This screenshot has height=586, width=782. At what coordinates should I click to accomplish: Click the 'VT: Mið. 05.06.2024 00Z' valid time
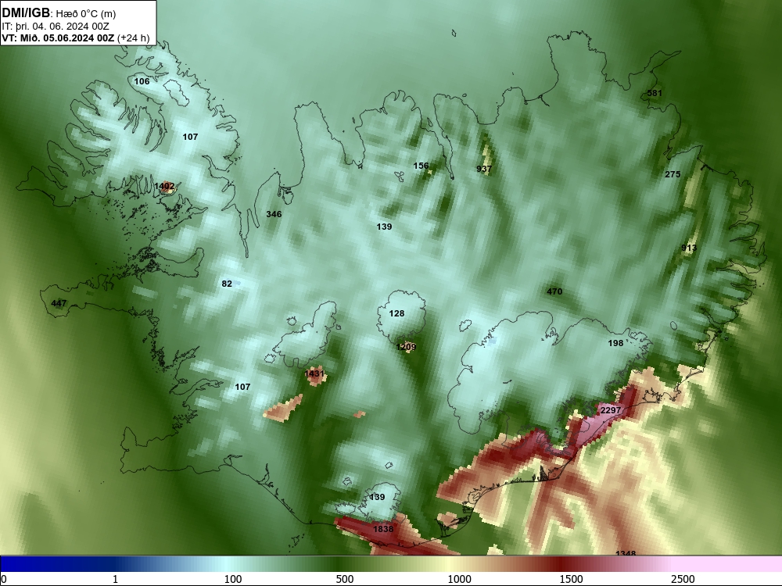[58, 38]
